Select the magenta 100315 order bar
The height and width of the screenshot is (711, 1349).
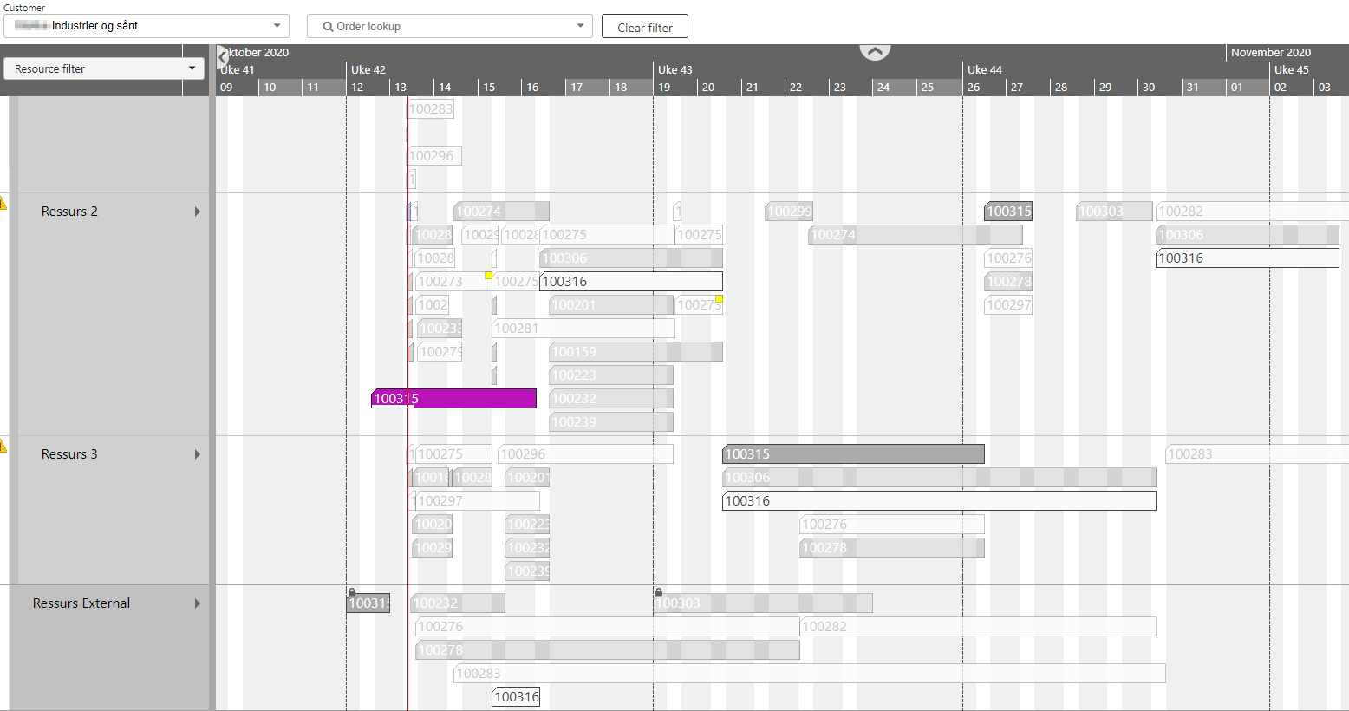(453, 398)
